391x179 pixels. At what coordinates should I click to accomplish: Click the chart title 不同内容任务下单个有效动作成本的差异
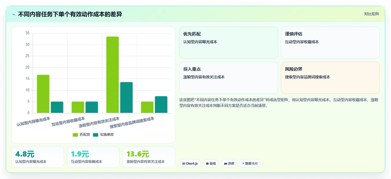(x=70, y=14)
